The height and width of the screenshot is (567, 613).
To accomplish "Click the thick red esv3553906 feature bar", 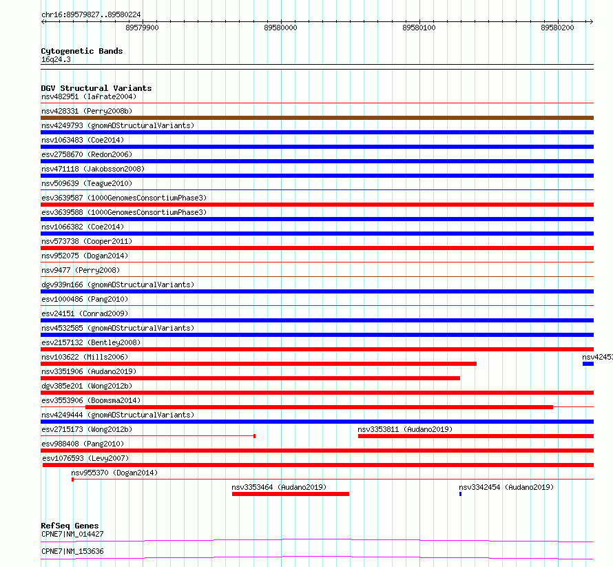I will pos(319,407).
